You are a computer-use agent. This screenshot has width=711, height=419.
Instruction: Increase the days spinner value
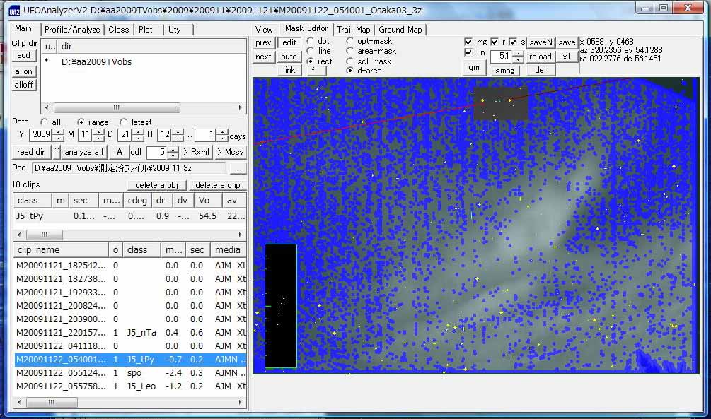click(x=221, y=132)
